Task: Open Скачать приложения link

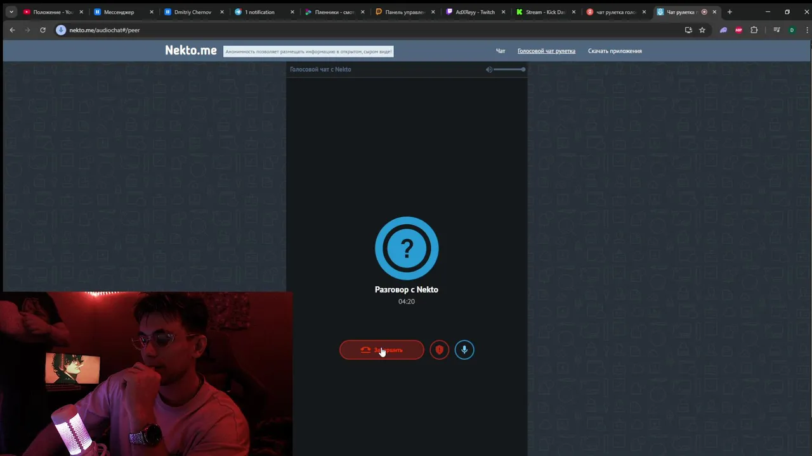Action: (615, 51)
